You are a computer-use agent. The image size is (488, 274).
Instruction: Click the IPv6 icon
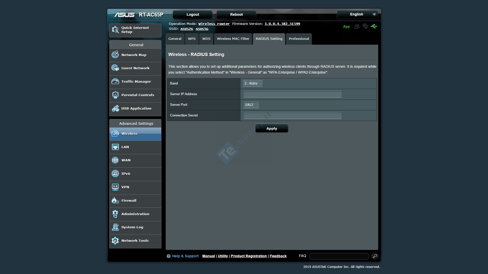coord(115,174)
